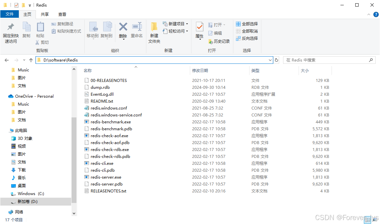Open Help with the blue question icon

point(376,14)
